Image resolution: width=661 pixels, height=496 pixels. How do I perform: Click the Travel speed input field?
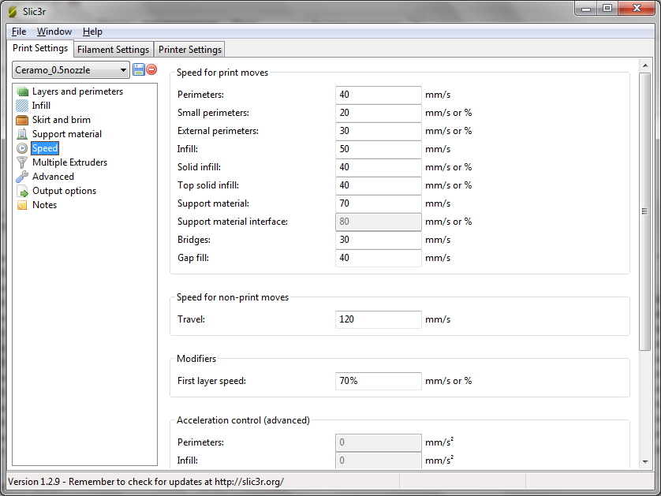click(378, 319)
